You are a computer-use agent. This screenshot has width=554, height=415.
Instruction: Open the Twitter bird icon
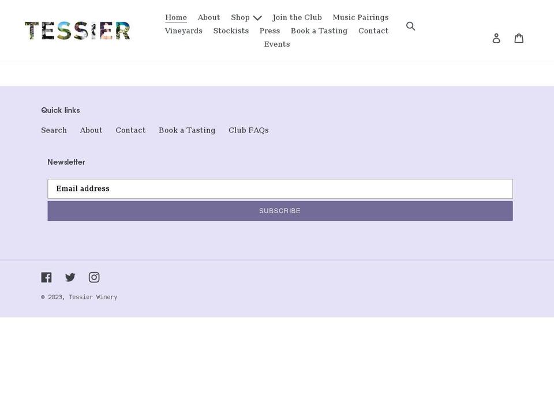point(70,277)
